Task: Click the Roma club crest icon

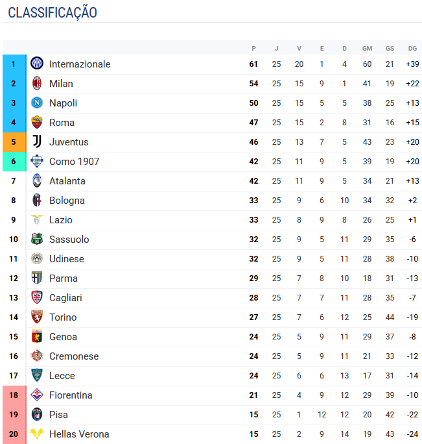Action: pos(37,122)
